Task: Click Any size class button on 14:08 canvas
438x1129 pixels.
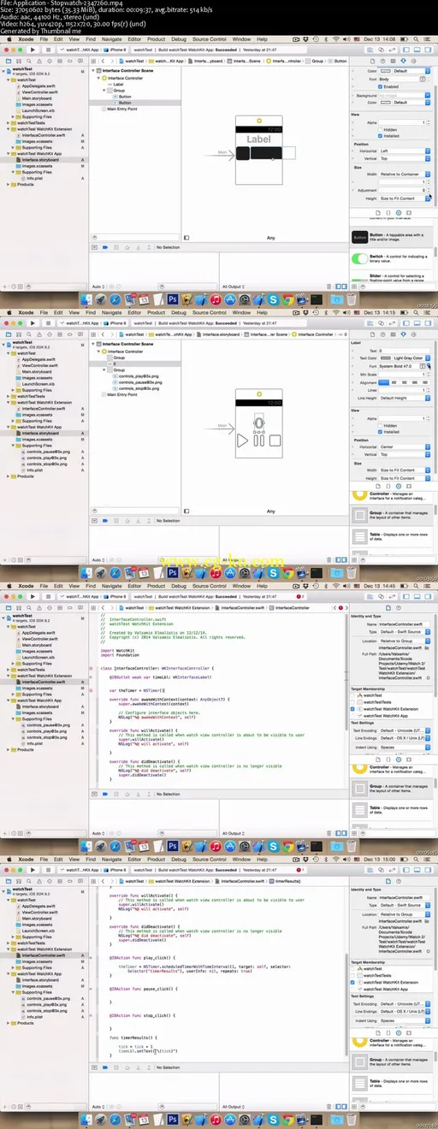Action: (270, 237)
